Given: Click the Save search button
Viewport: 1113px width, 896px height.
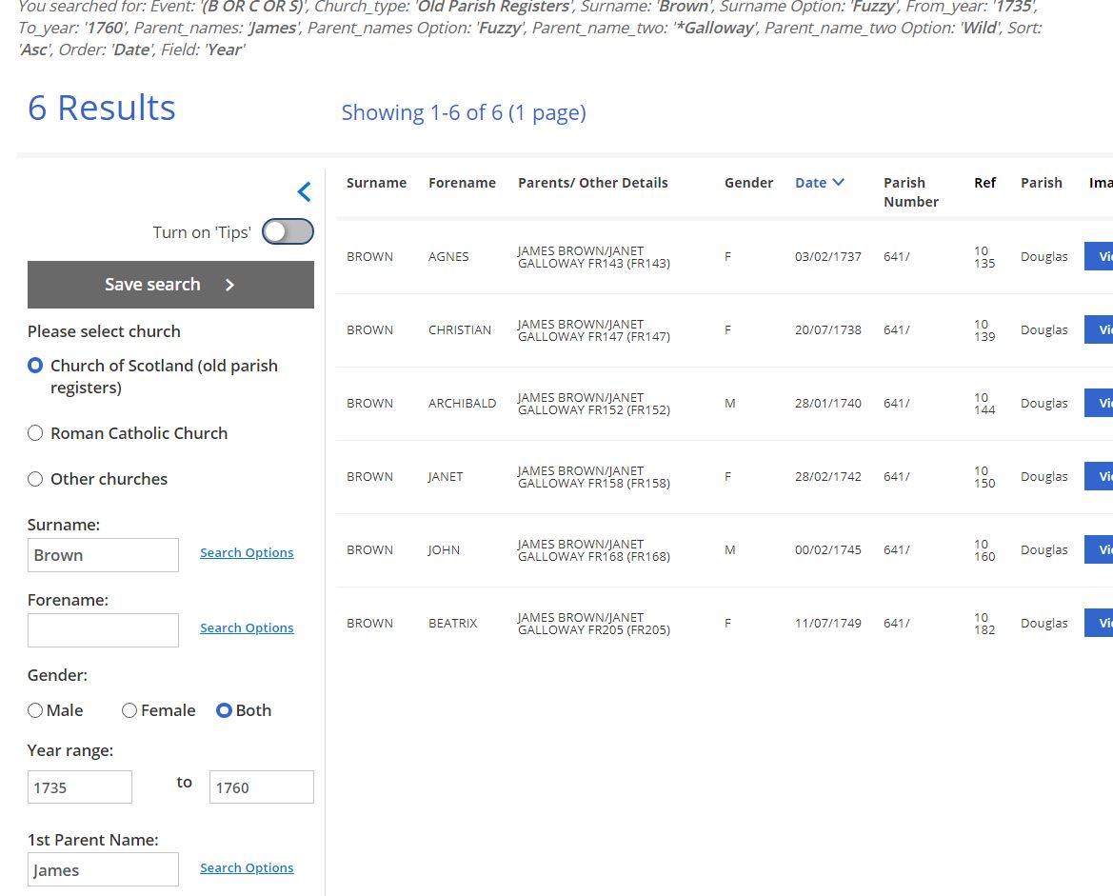Looking at the screenshot, I should click(170, 285).
